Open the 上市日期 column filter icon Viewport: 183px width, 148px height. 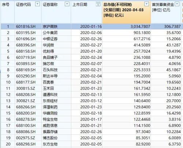click(x=98, y=4)
